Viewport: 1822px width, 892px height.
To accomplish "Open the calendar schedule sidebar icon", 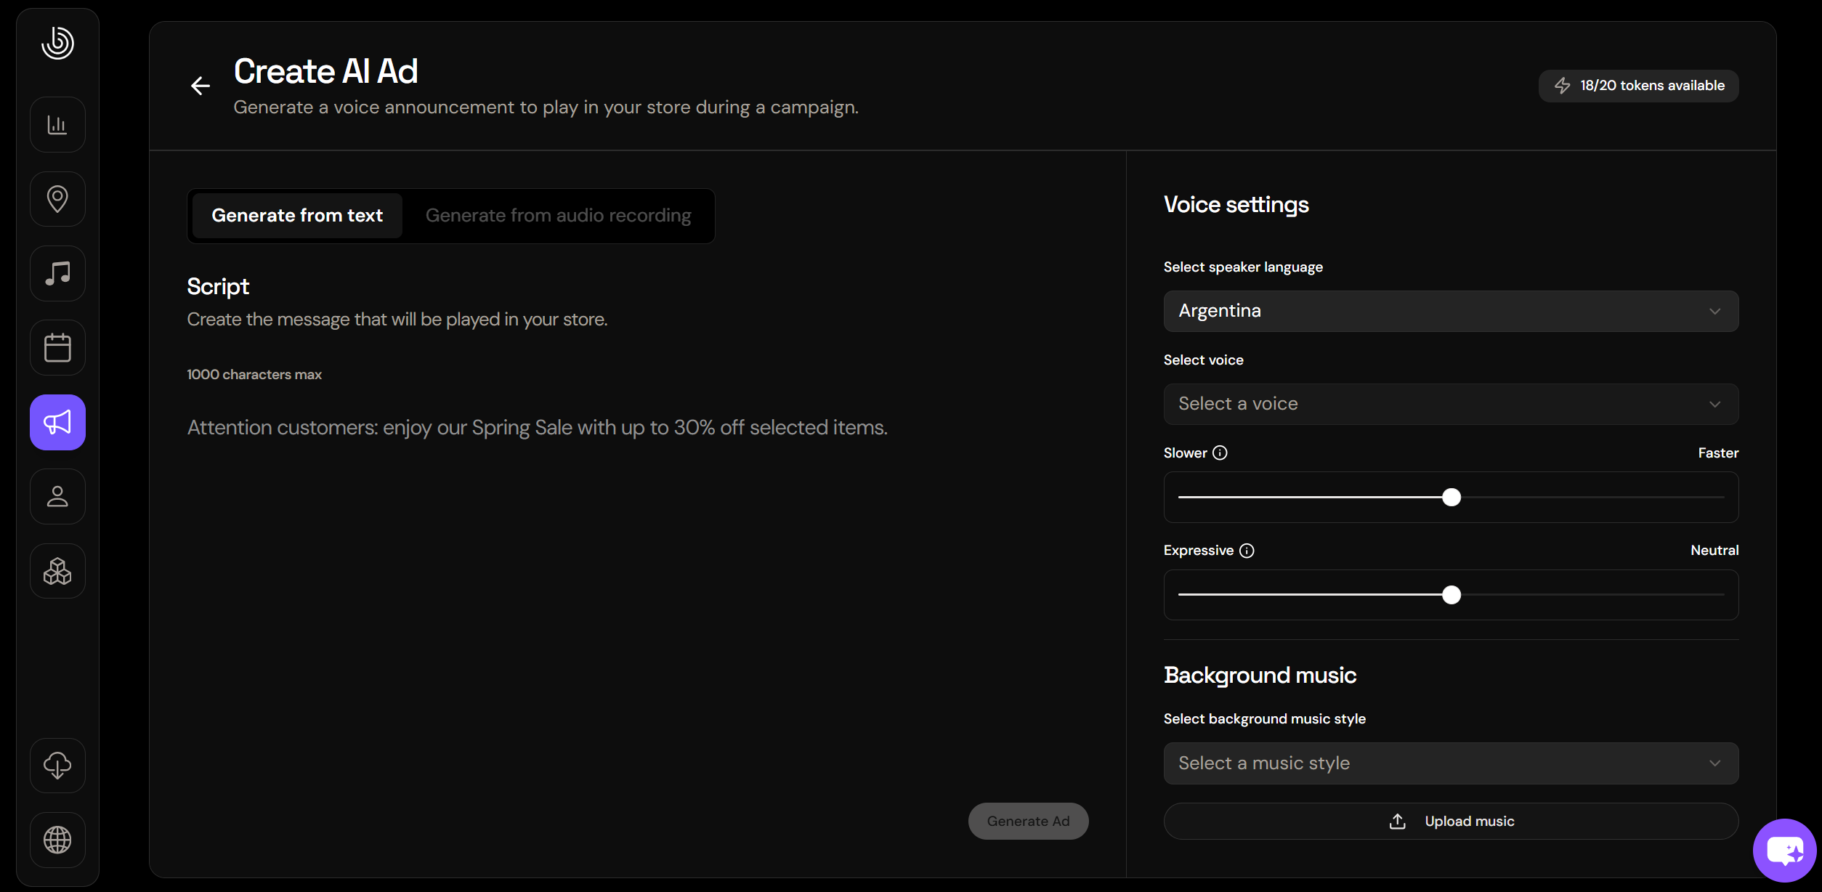I will pos(57,348).
